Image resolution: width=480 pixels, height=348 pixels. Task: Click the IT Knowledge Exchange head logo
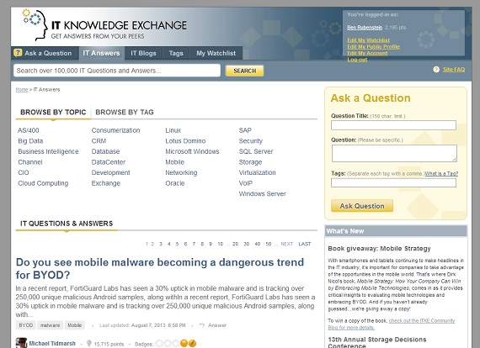(35, 24)
